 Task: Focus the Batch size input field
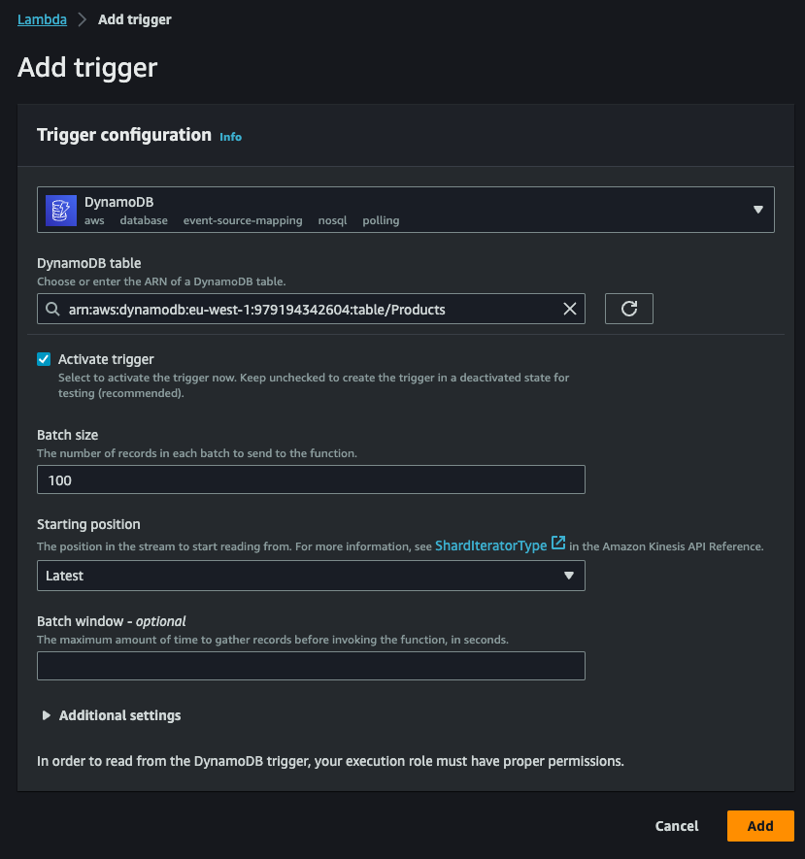(x=311, y=479)
